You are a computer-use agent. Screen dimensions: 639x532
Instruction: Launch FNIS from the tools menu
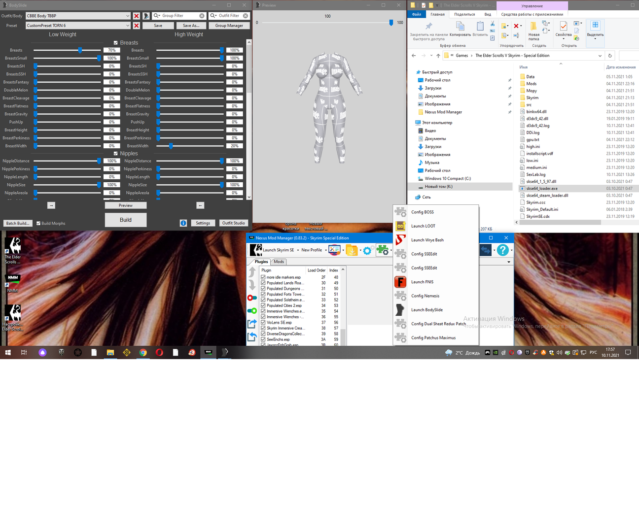(423, 282)
